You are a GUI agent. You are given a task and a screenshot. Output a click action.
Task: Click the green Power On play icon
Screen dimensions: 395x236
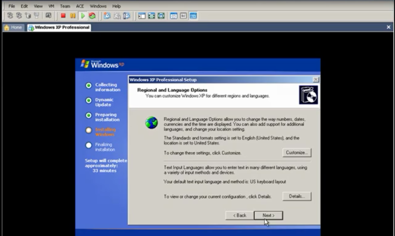(x=83, y=16)
